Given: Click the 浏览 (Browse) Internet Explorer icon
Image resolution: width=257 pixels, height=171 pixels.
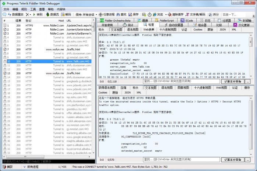Looking at the screenshot, I should tap(154, 15).
